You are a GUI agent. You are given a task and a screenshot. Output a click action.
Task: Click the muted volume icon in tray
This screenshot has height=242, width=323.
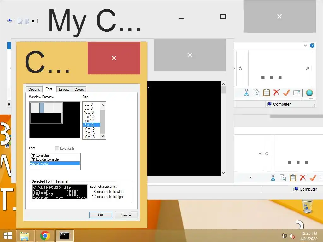[x=292, y=236]
